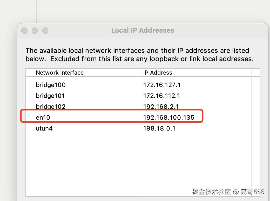Click the gray close window button
Viewport: 270px width, 201px height.
click(24, 31)
